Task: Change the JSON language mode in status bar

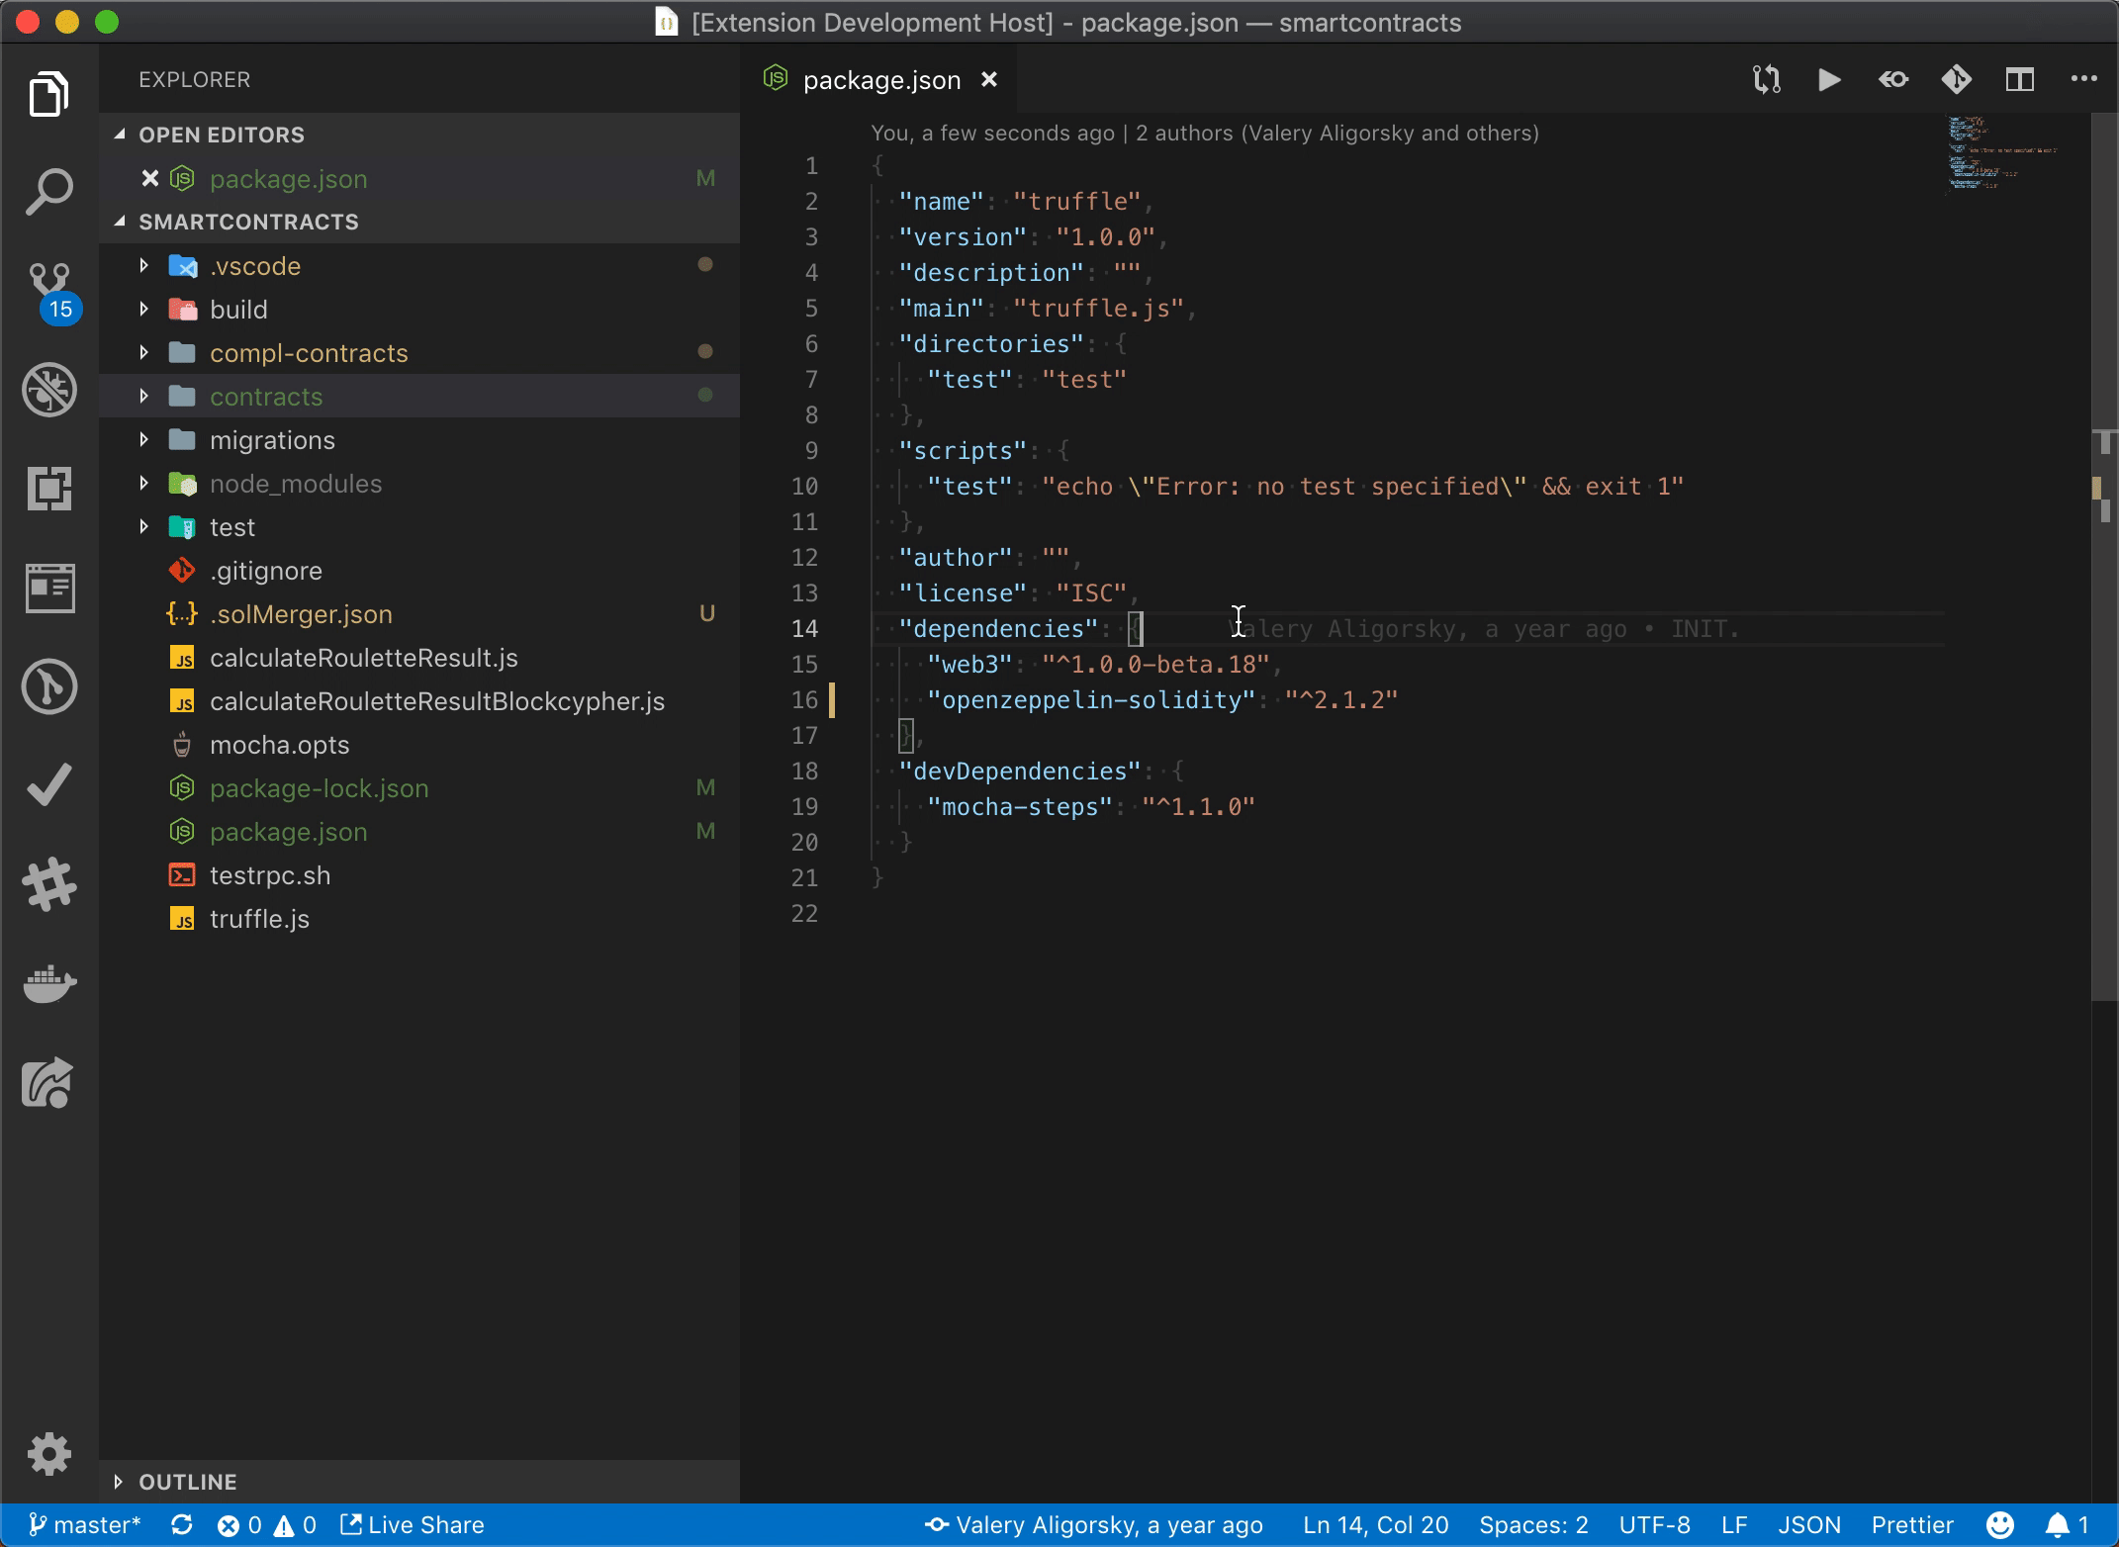Action: click(x=1808, y=1525)
